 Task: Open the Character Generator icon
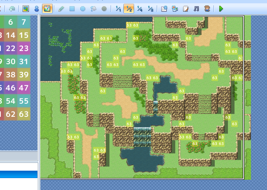click(207, 9)
